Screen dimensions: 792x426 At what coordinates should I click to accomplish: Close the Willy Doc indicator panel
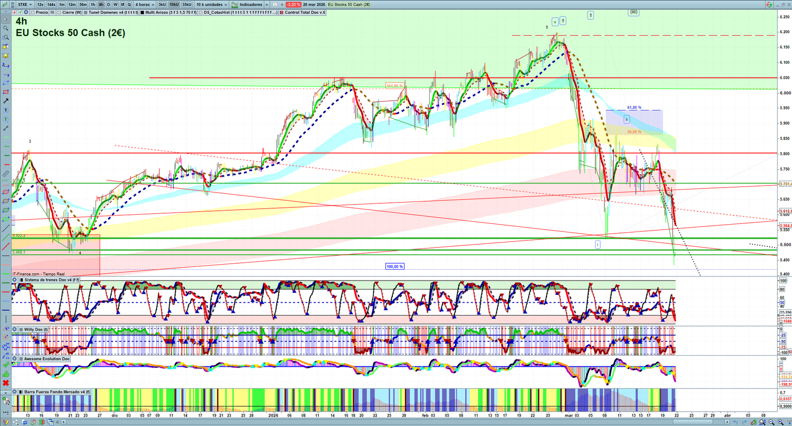click(x=15, y=330)
